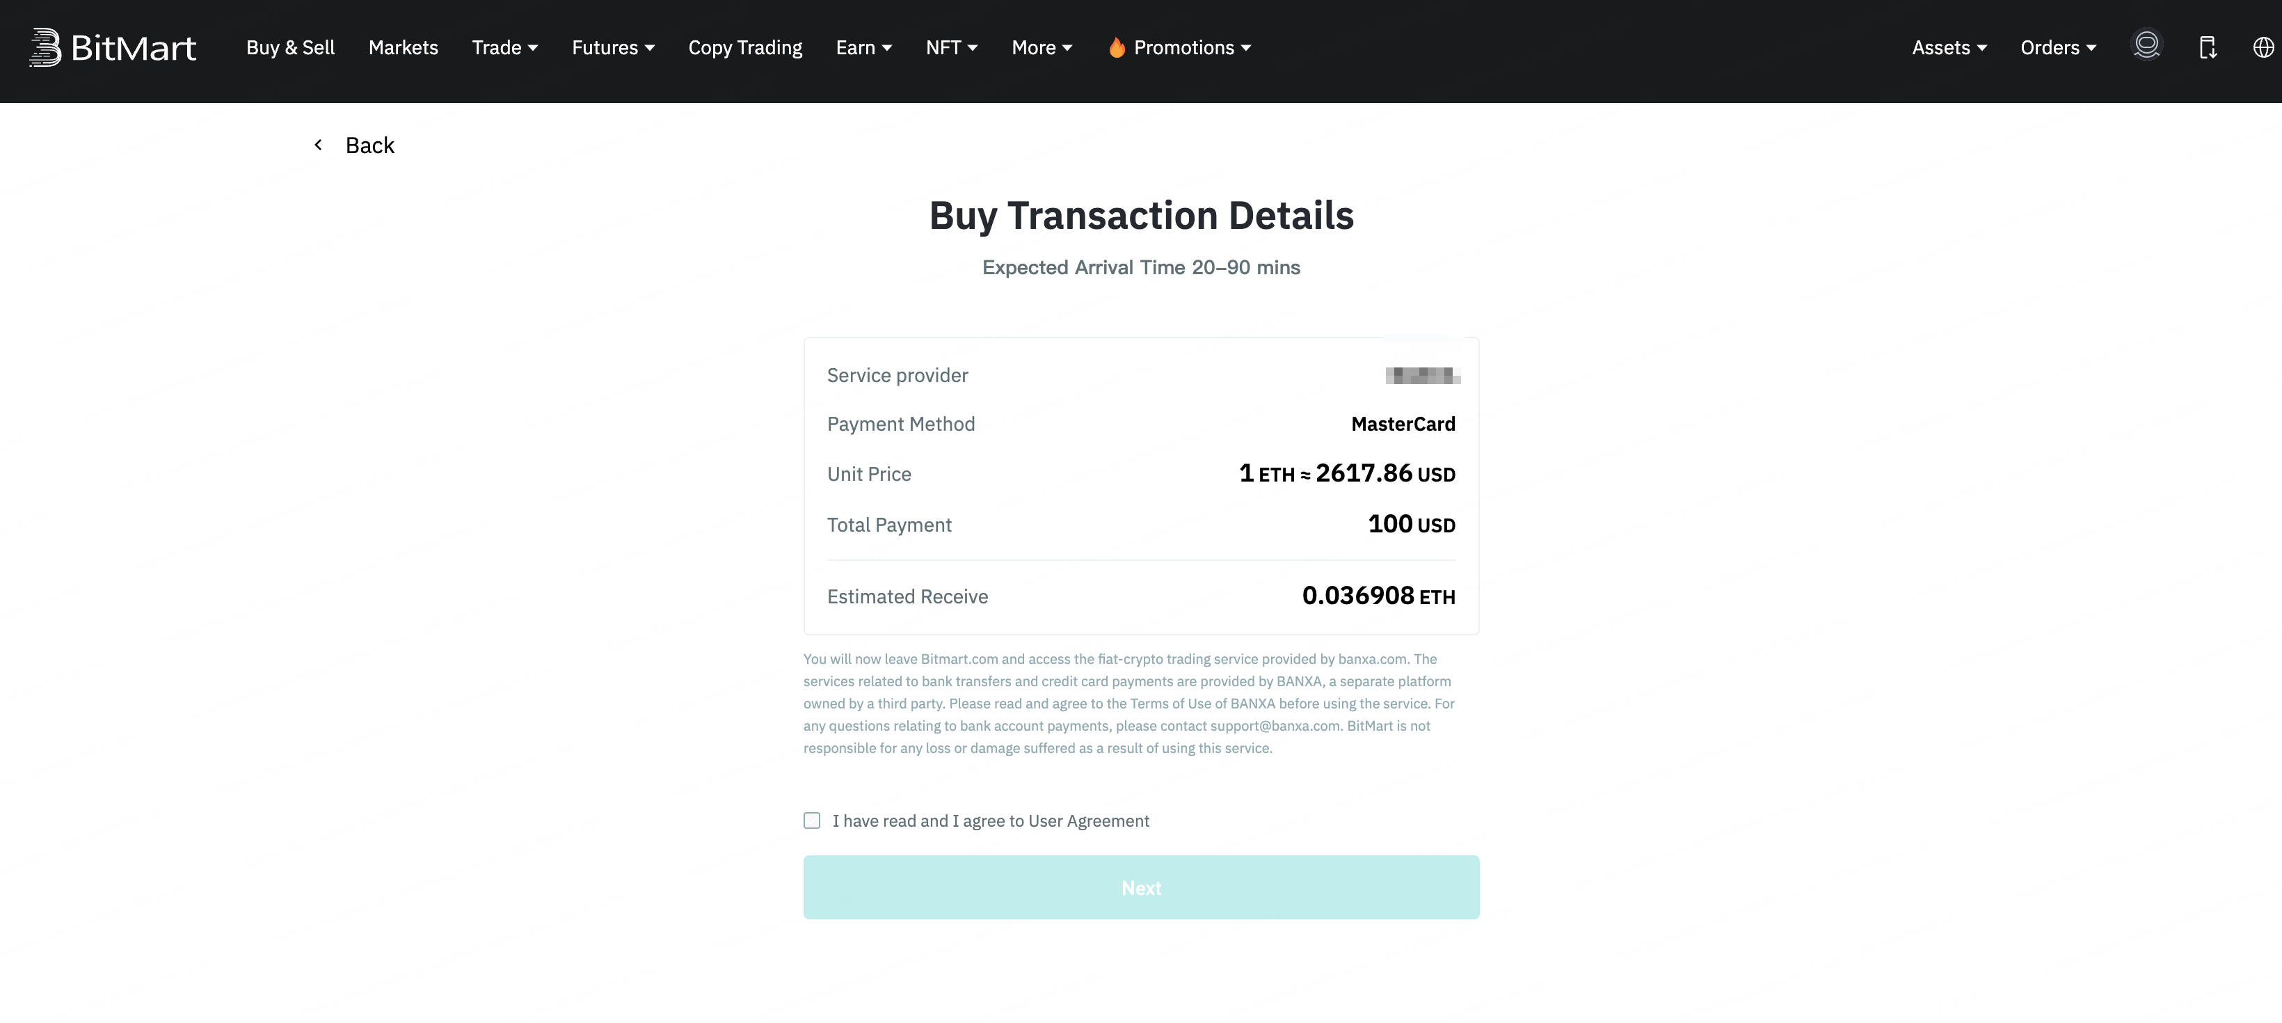Select Copy Trading in navigation
2282x1023 pixels.
point(745,48)
